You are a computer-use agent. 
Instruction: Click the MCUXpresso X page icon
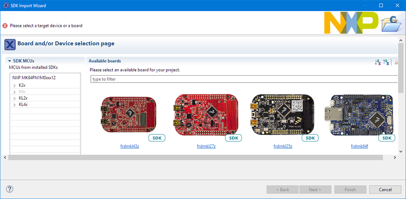point(10,45)
